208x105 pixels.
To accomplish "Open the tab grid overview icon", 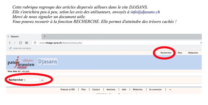I will pyautogui.click(x=27, y=43).
